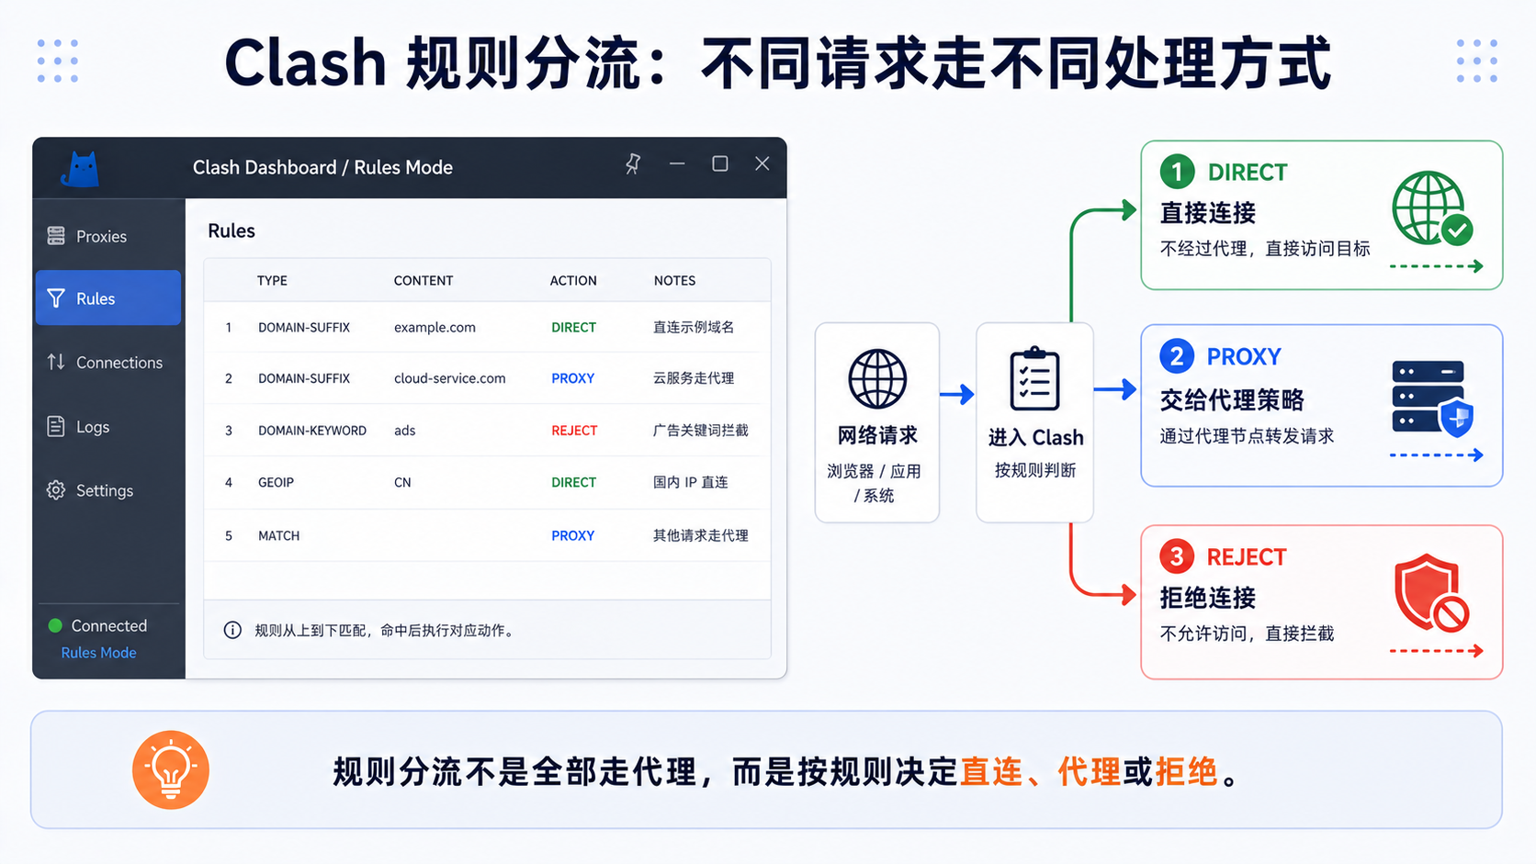
Task: Click the 浏览器 / 应用 / 系统 label
Action: click(875, 483)
